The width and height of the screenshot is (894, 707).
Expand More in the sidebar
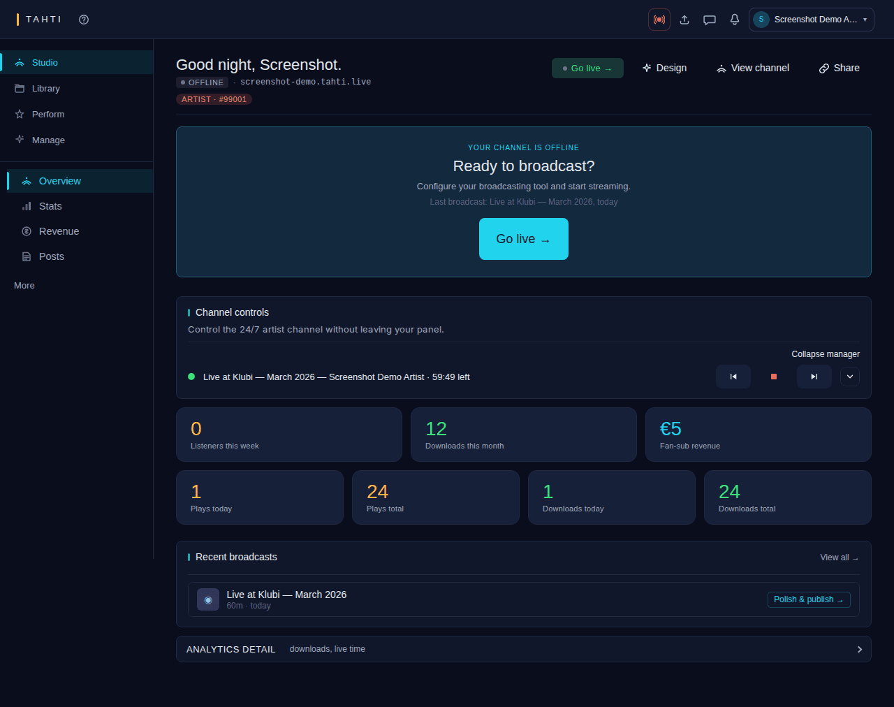[24, 285]
